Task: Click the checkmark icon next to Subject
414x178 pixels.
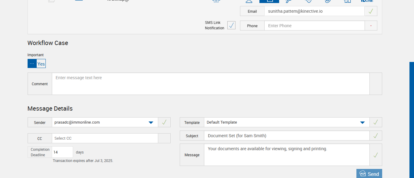Action: (376, 136)
